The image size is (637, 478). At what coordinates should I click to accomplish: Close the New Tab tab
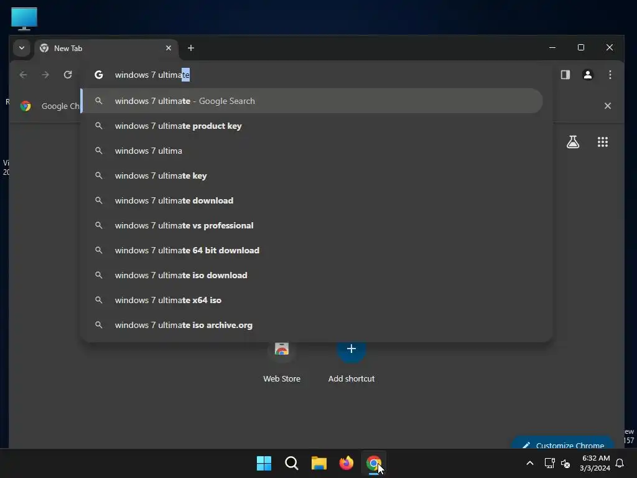(x=168, y=48)
